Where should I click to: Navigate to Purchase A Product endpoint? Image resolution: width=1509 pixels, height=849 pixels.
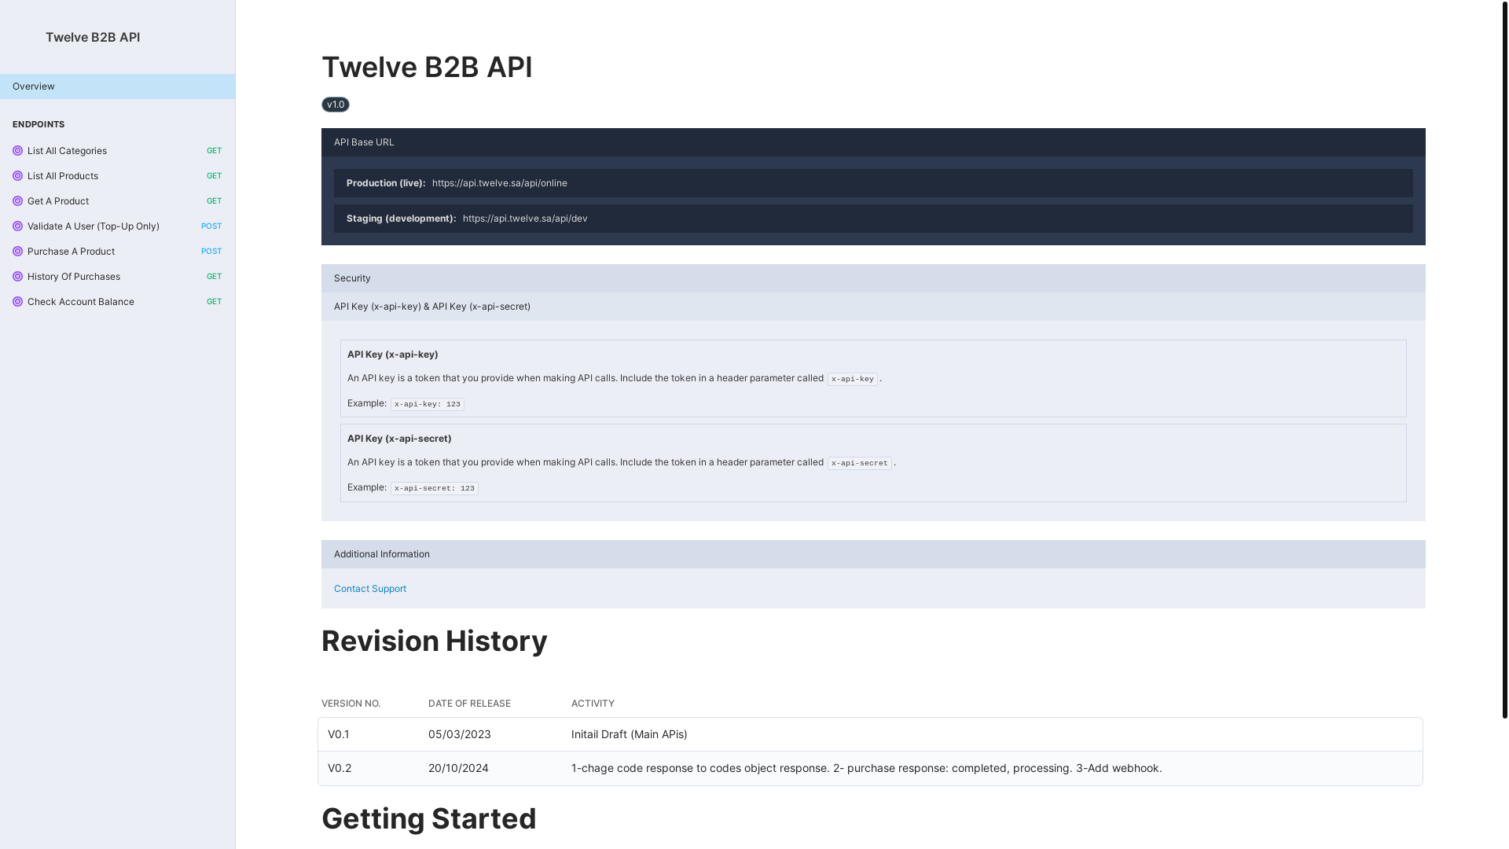[x=117, y=252]
